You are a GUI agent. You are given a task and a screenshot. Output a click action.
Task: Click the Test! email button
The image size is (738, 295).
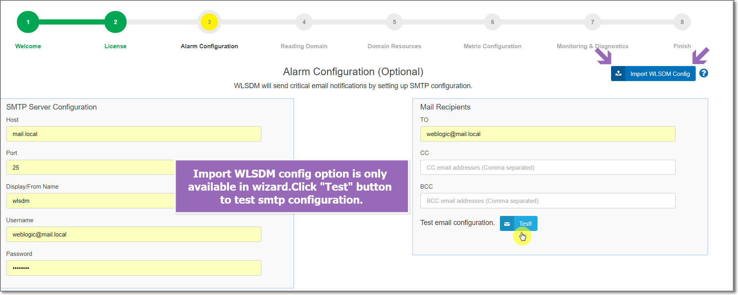[518, 223]
